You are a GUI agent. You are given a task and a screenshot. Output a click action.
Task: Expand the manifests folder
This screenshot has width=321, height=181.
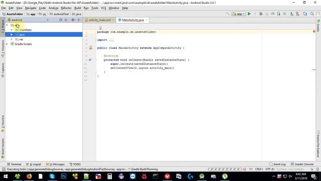[x=12, y=30]
